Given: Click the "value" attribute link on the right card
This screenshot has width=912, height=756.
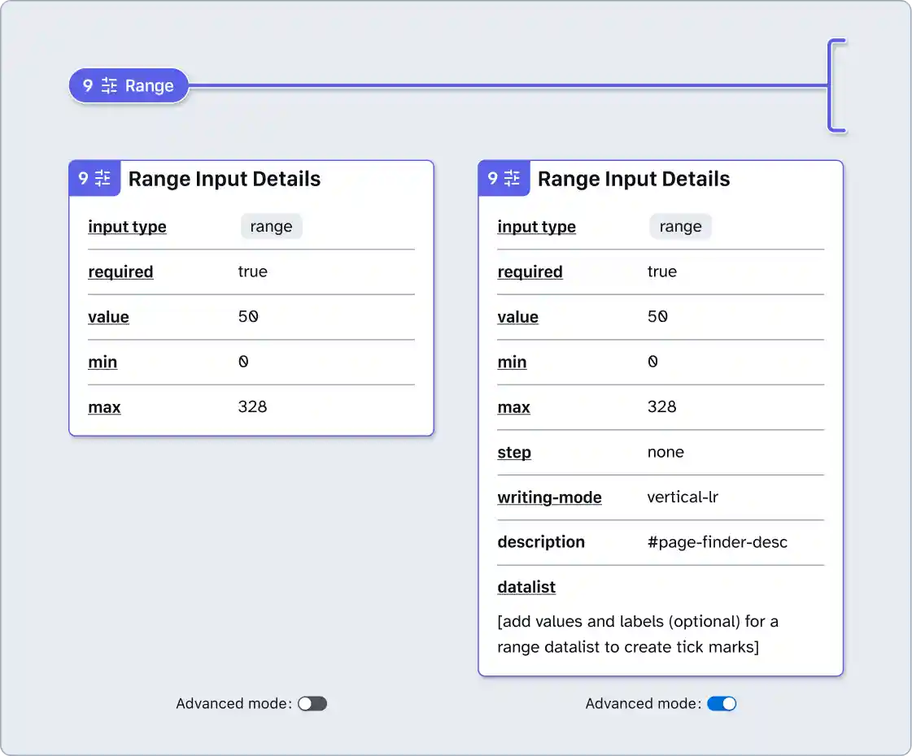Looking at the screenshot, I should tap(517, 317).
